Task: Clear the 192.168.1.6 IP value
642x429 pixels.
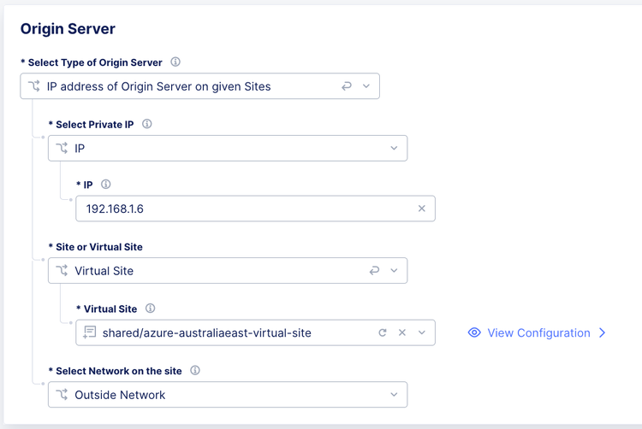Action: pyautogui.click(x=421, y=209)
